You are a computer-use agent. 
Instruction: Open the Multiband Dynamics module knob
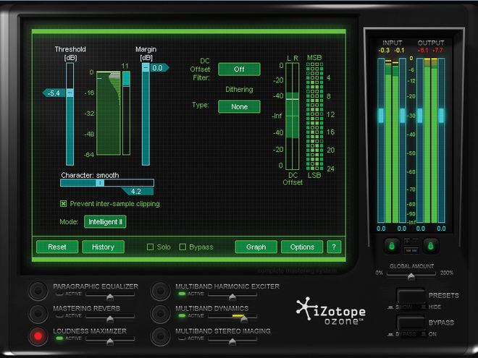pyautogui.click(x=160, y=313)
